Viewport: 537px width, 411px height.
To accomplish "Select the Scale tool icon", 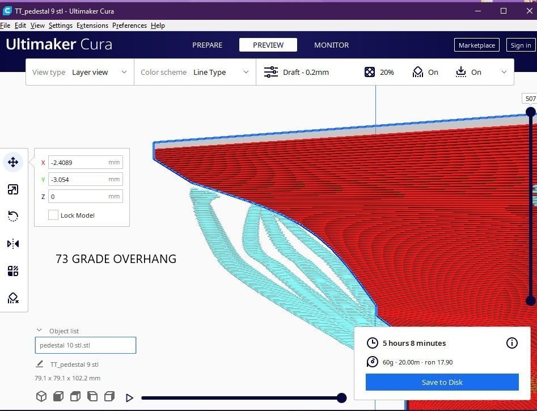I will click(x=13, y=189).
